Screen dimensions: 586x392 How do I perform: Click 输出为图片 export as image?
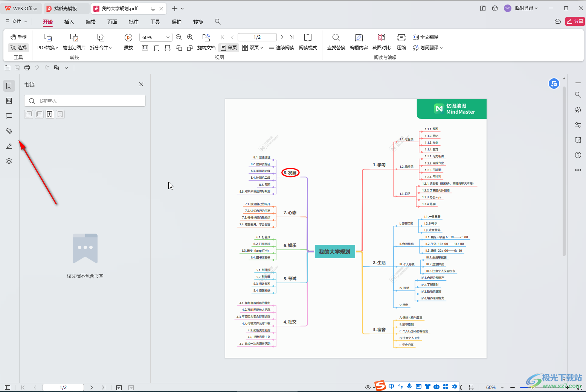74,42
